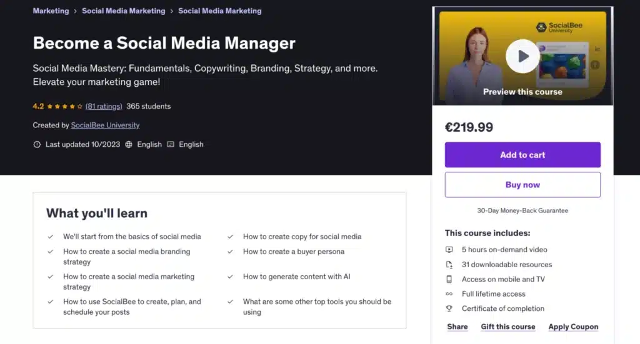Viewport: 640px width, 344px height.
Task: Click the last updated clock icon
Action: point(37,144)
